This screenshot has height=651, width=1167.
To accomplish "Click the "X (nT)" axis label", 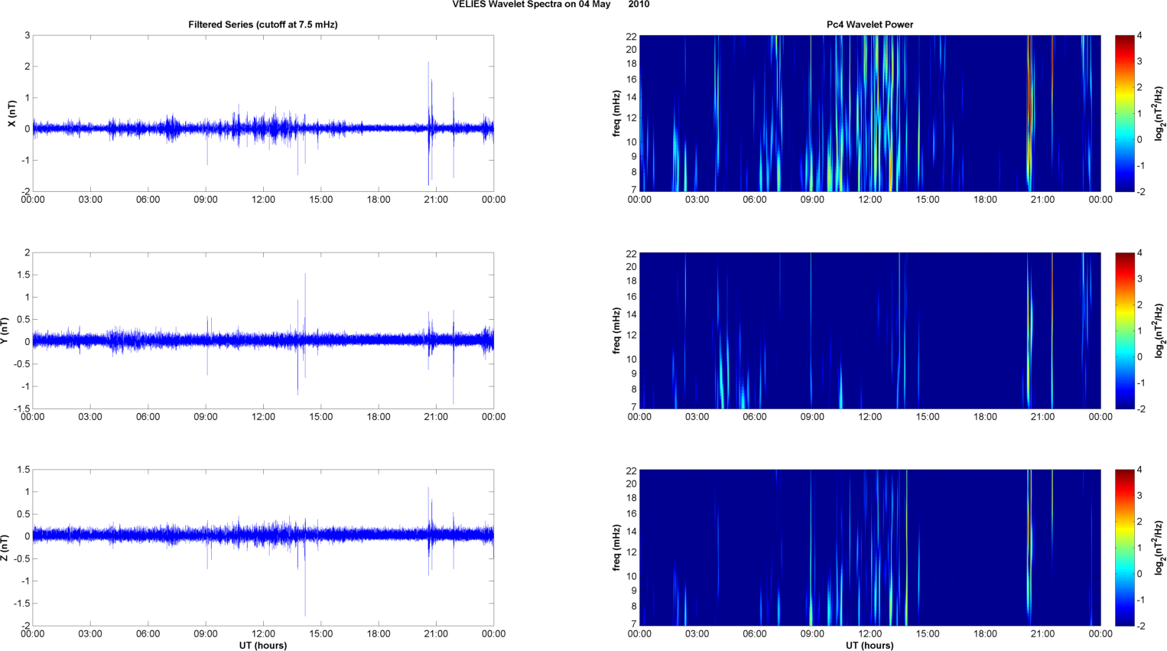I will coord(11,114).
